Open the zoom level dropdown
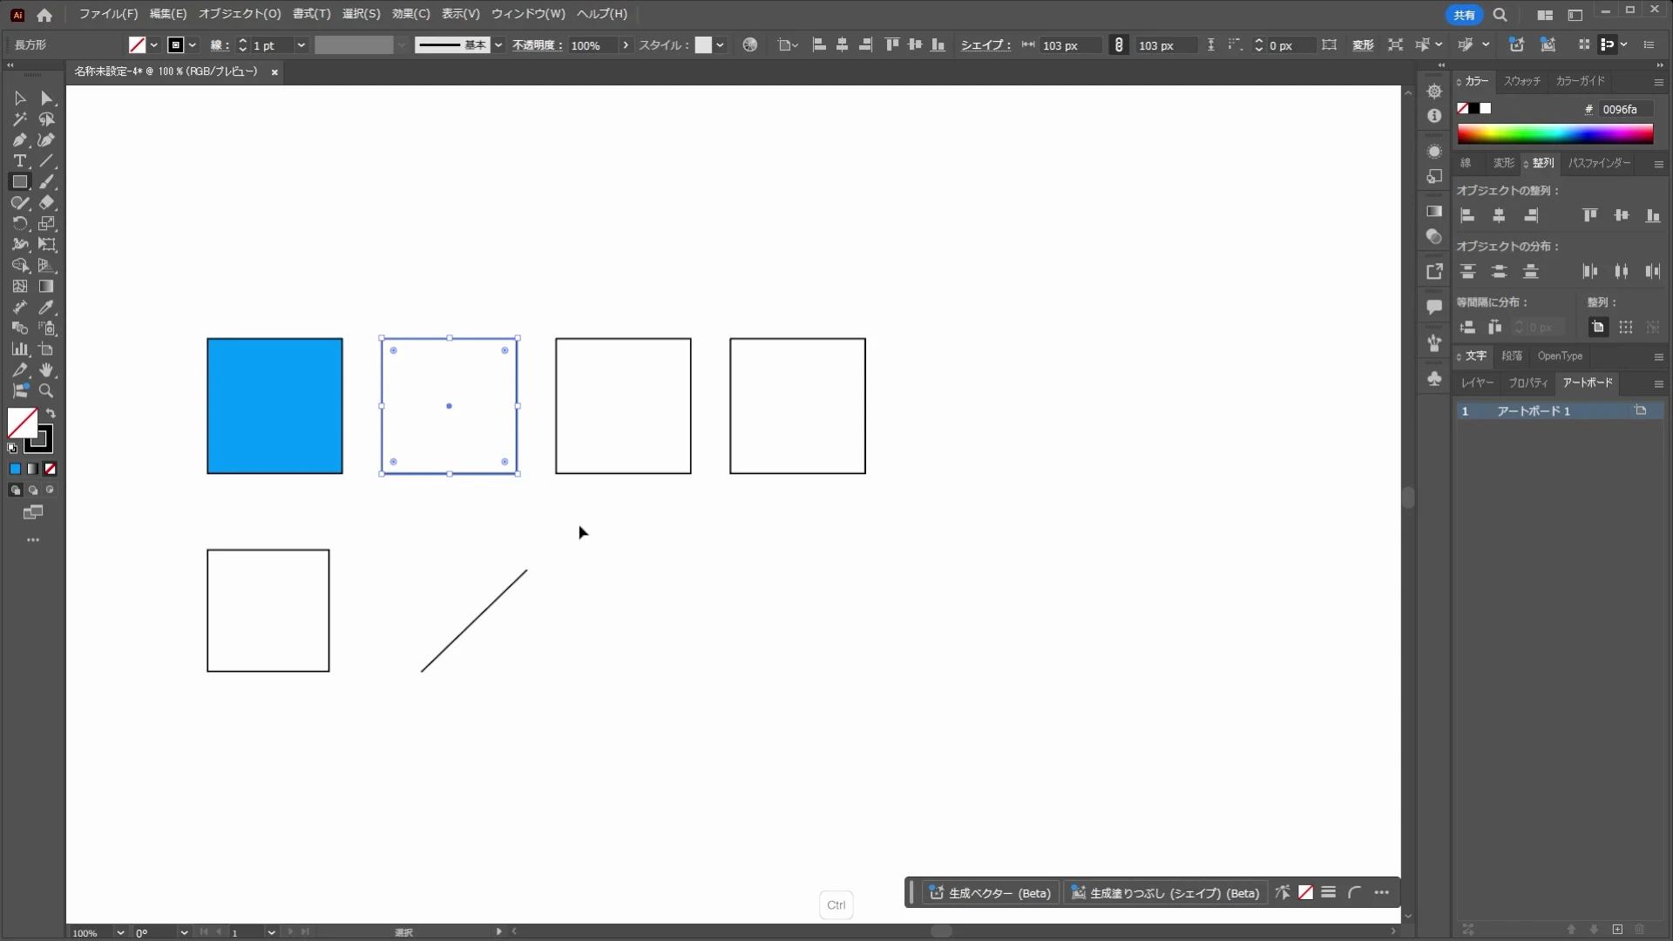This screenshot has width=1673, height=941. coord(119,932)
